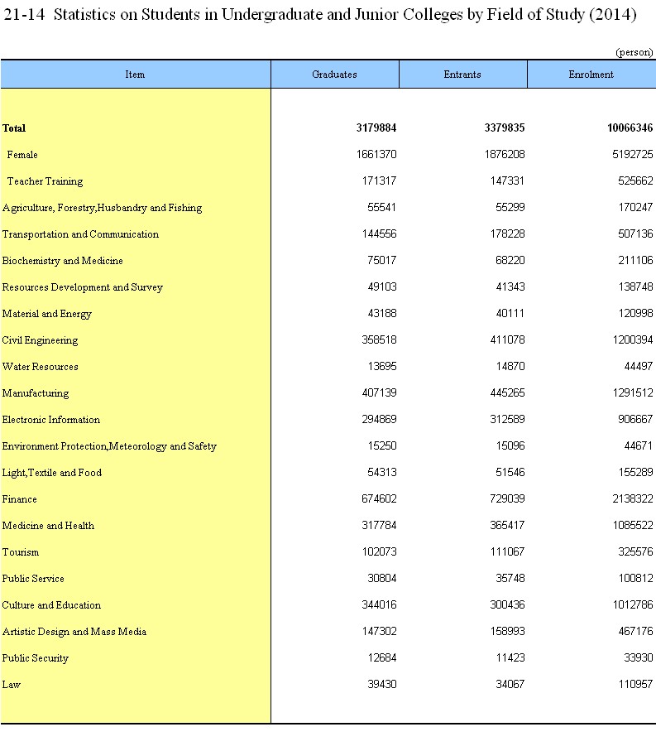The width and height of the screenshot is (656, 751).
Task: Click 'Biochemistry and Medicine' row label
Action: point(62,261)
